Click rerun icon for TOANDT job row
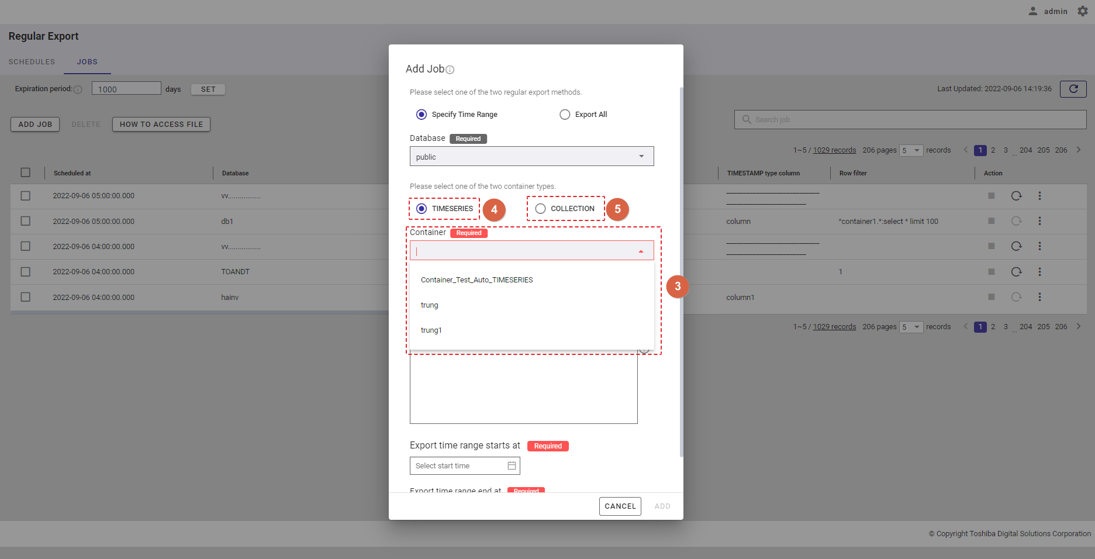The height and width of the screenshot is (559, 1095). point(1016,272)
